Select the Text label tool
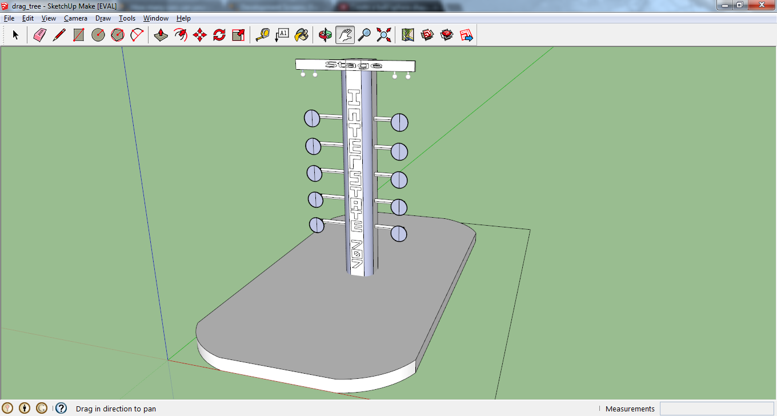The image size is (777, 416). pos(282,35)
